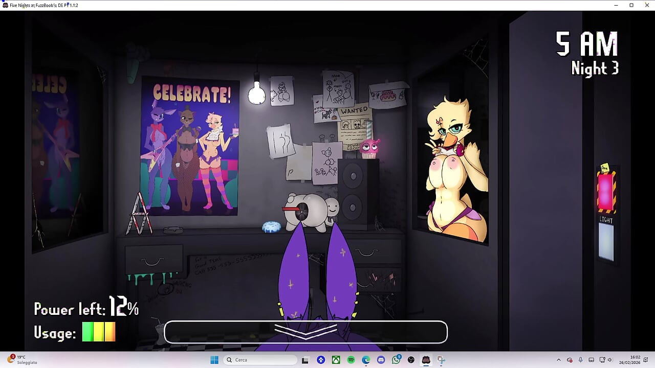Open OBS Studio from the taskbar
Viewport: 655px width, 368px height.
tap(411, 360)
